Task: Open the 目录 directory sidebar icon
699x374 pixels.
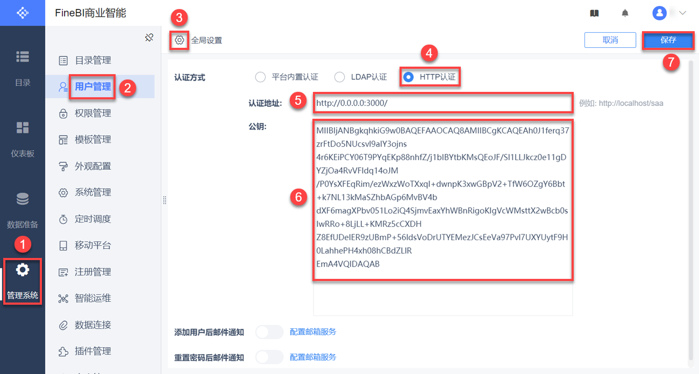Action: tap(22, 56)
